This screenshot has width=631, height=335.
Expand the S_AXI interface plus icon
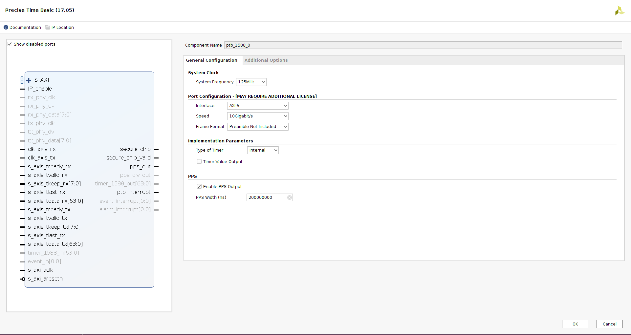pos(29,80)
